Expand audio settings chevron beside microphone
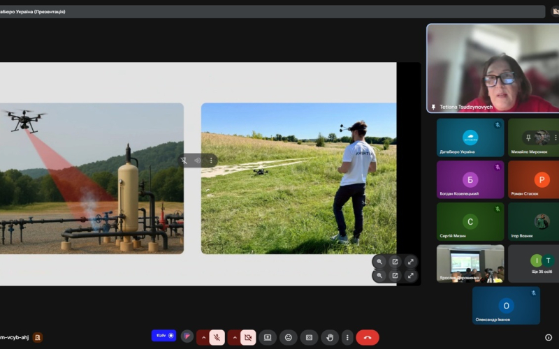Image resolution: width=559 pixels, height=349 pixels. point(203,338)
